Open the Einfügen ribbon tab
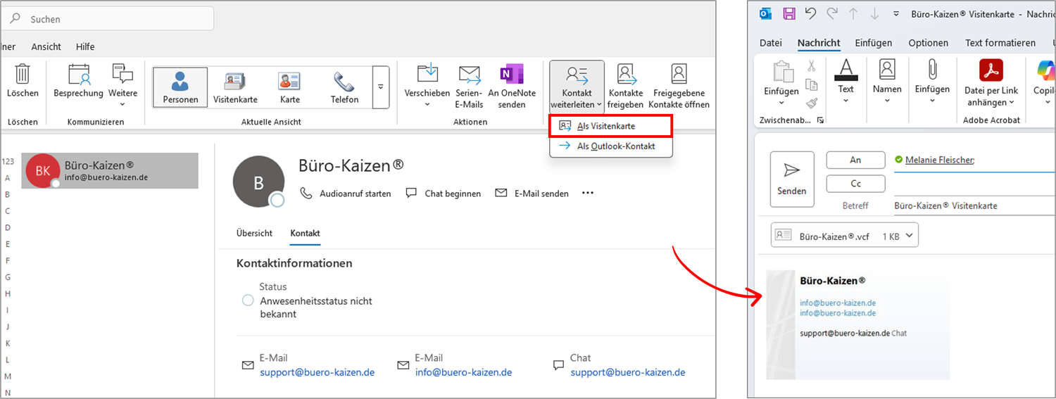Screen dimensions: 1056x399 pos(873,43)
